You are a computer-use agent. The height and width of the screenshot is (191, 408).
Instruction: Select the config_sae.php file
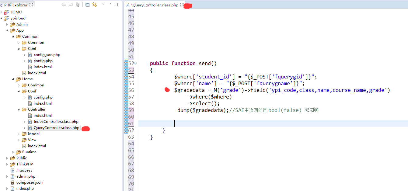pyautogui.click(x=47, y=55)
